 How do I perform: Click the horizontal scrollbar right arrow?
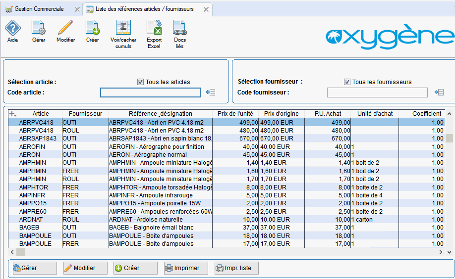(441, 252)
